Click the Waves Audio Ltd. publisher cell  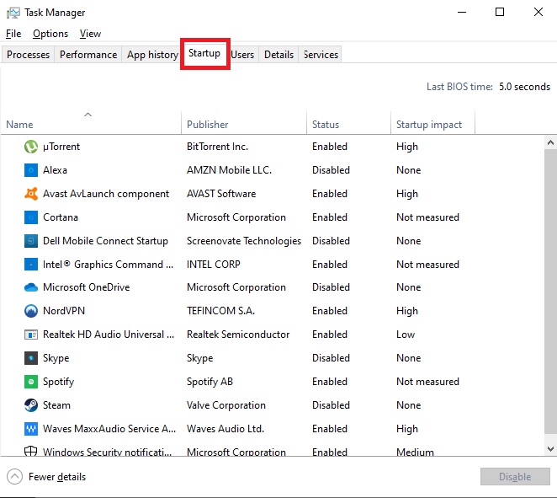[225, 429]
